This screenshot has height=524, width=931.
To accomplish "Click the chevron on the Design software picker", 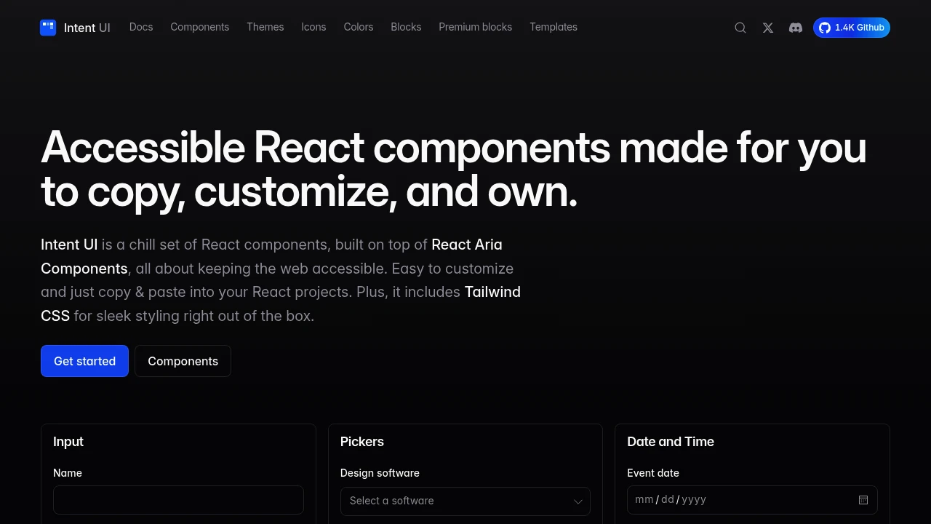I will click(578, 501).
